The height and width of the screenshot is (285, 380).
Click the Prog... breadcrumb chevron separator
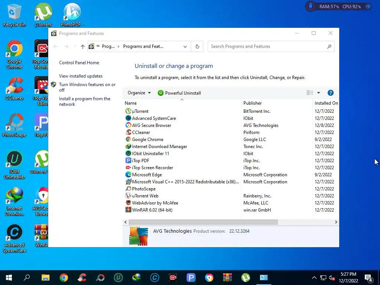118,46
